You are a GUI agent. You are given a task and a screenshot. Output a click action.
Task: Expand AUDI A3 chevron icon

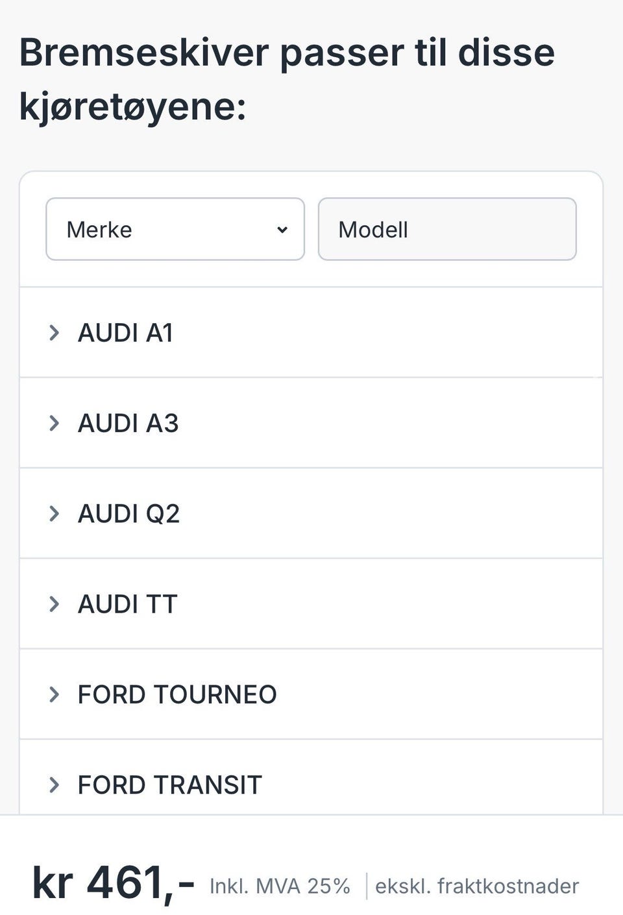pos(55,423)
